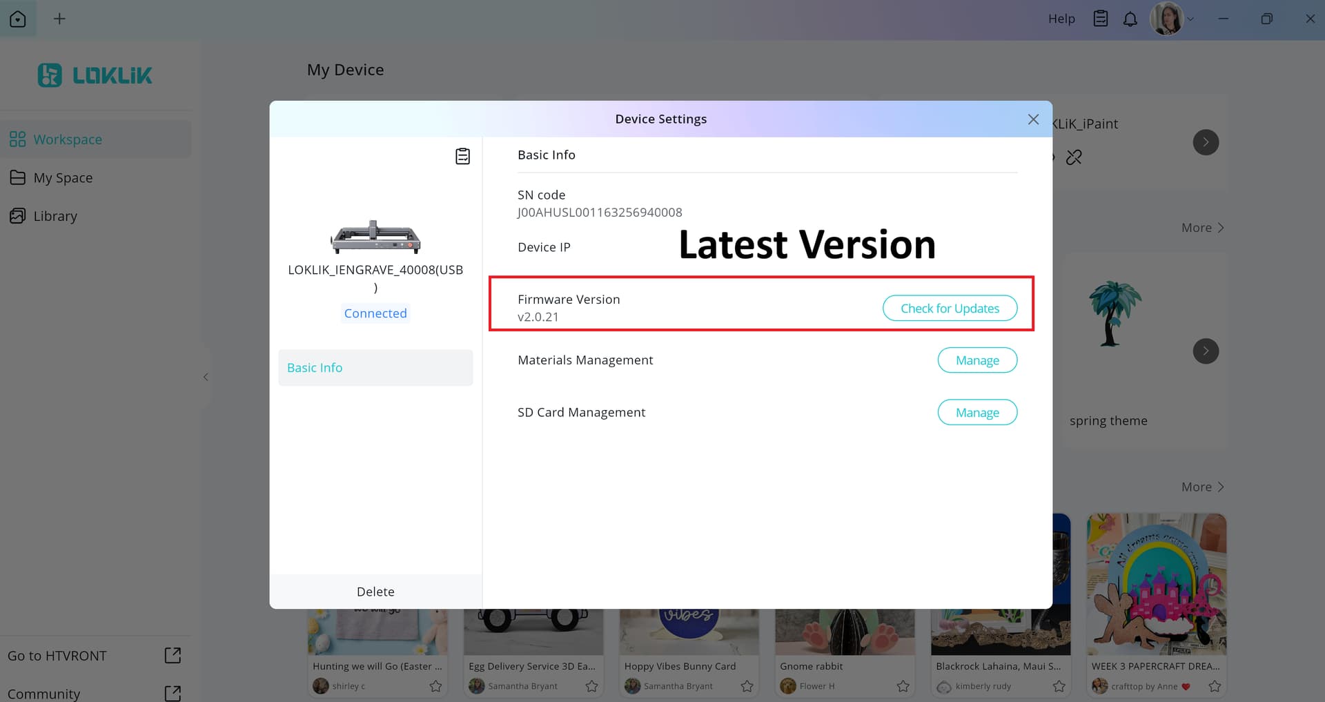
Task: Click Check for Updates for firmware
Action: 950,309
